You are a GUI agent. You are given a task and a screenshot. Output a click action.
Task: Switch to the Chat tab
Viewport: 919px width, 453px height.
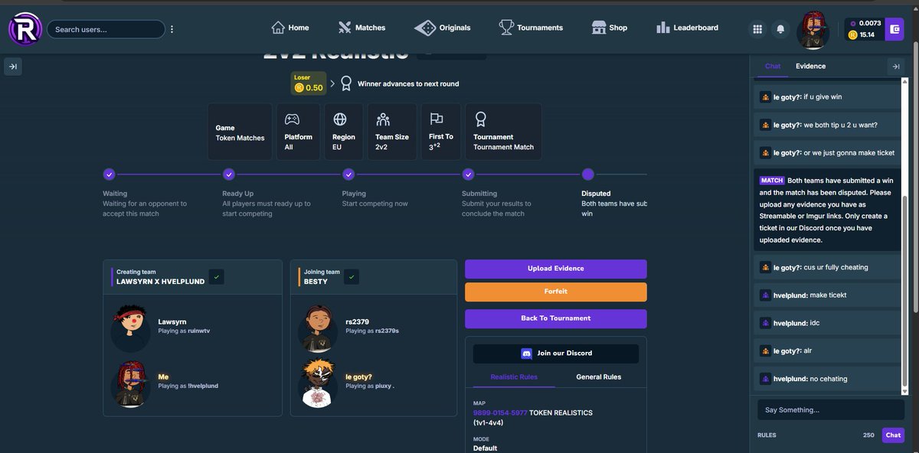pyautogui.click(x=773, y=66)
